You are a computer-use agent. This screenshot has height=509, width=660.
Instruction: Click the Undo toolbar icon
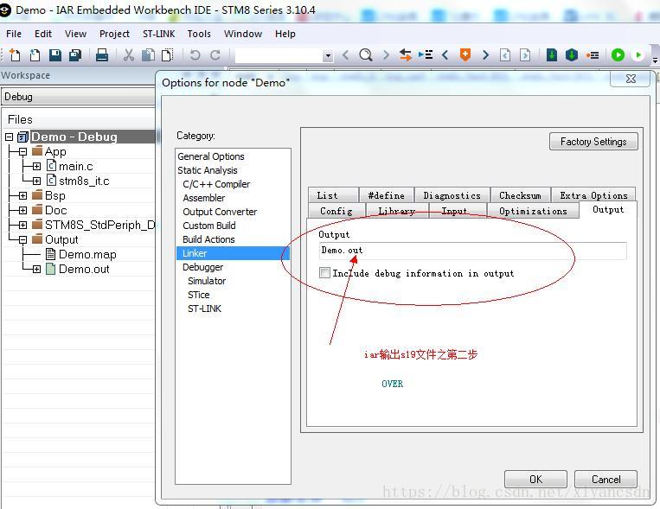tap(195, 55)
